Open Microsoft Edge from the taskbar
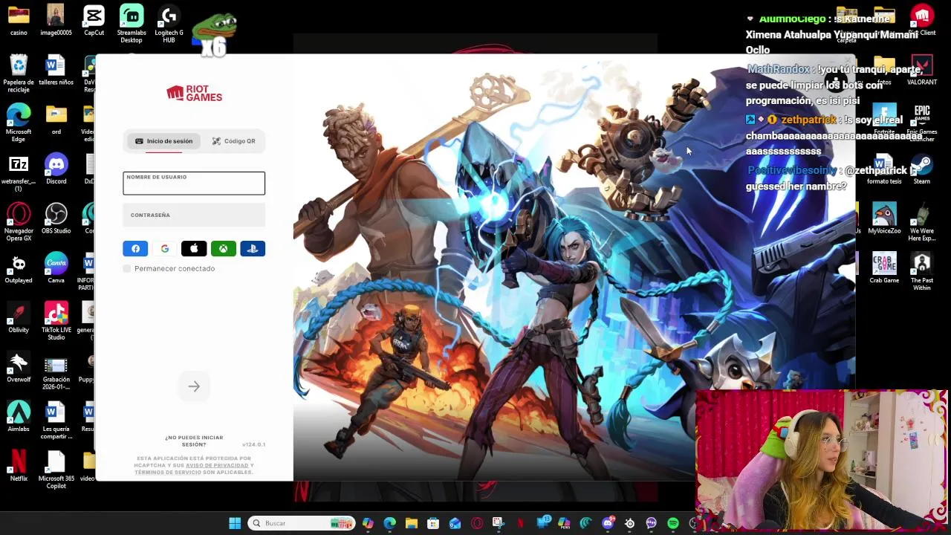Viewport: 951px width, 535px height. [x=389, y=523]
